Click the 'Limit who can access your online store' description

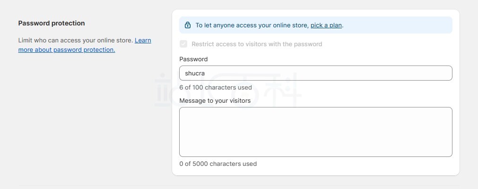(76, 41)
